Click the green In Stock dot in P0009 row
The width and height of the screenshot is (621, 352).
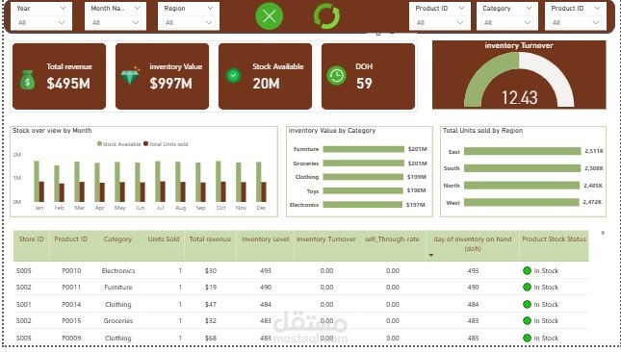click(527, 339)
